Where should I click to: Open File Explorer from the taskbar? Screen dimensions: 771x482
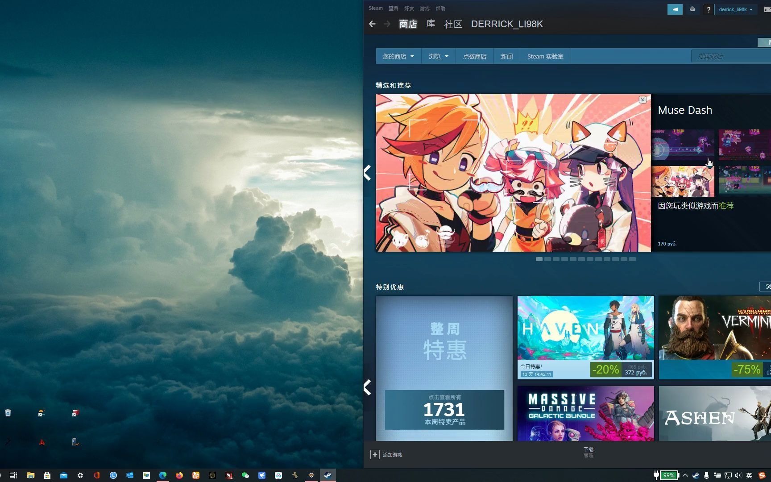30,475
